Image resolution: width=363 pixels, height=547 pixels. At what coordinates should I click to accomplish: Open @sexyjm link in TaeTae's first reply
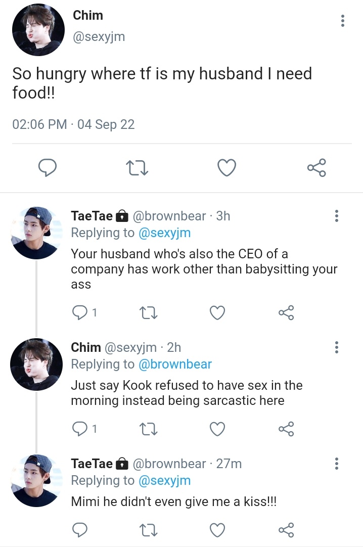click(x=165, y=233)
